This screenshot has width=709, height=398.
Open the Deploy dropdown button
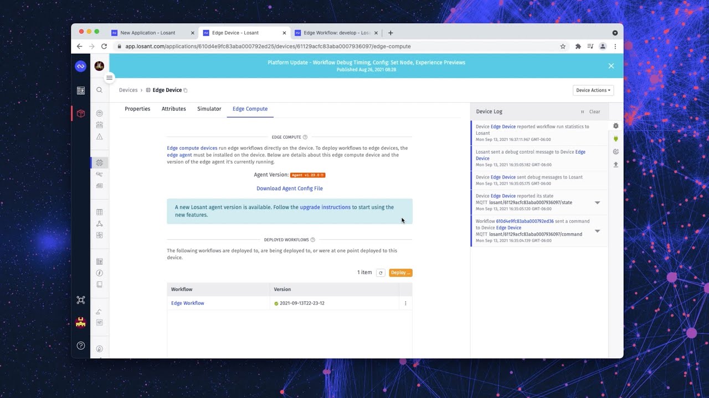(x=400, y=273)
